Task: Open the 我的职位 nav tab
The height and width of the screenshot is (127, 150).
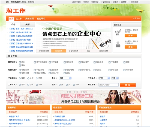Action: click(41, 19)
